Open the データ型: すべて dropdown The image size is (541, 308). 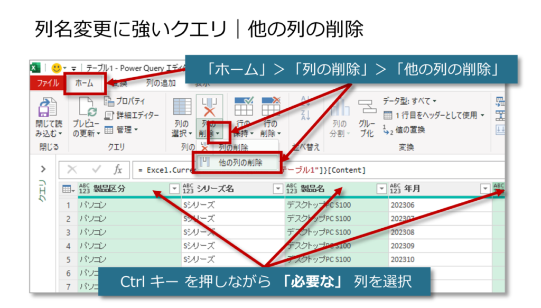point(409,101)
